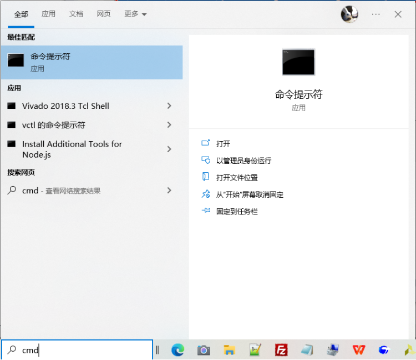Viewport: 416px width, 360px height.
Task: Click 以管理员身份运行 action
Action: [243, 161]
